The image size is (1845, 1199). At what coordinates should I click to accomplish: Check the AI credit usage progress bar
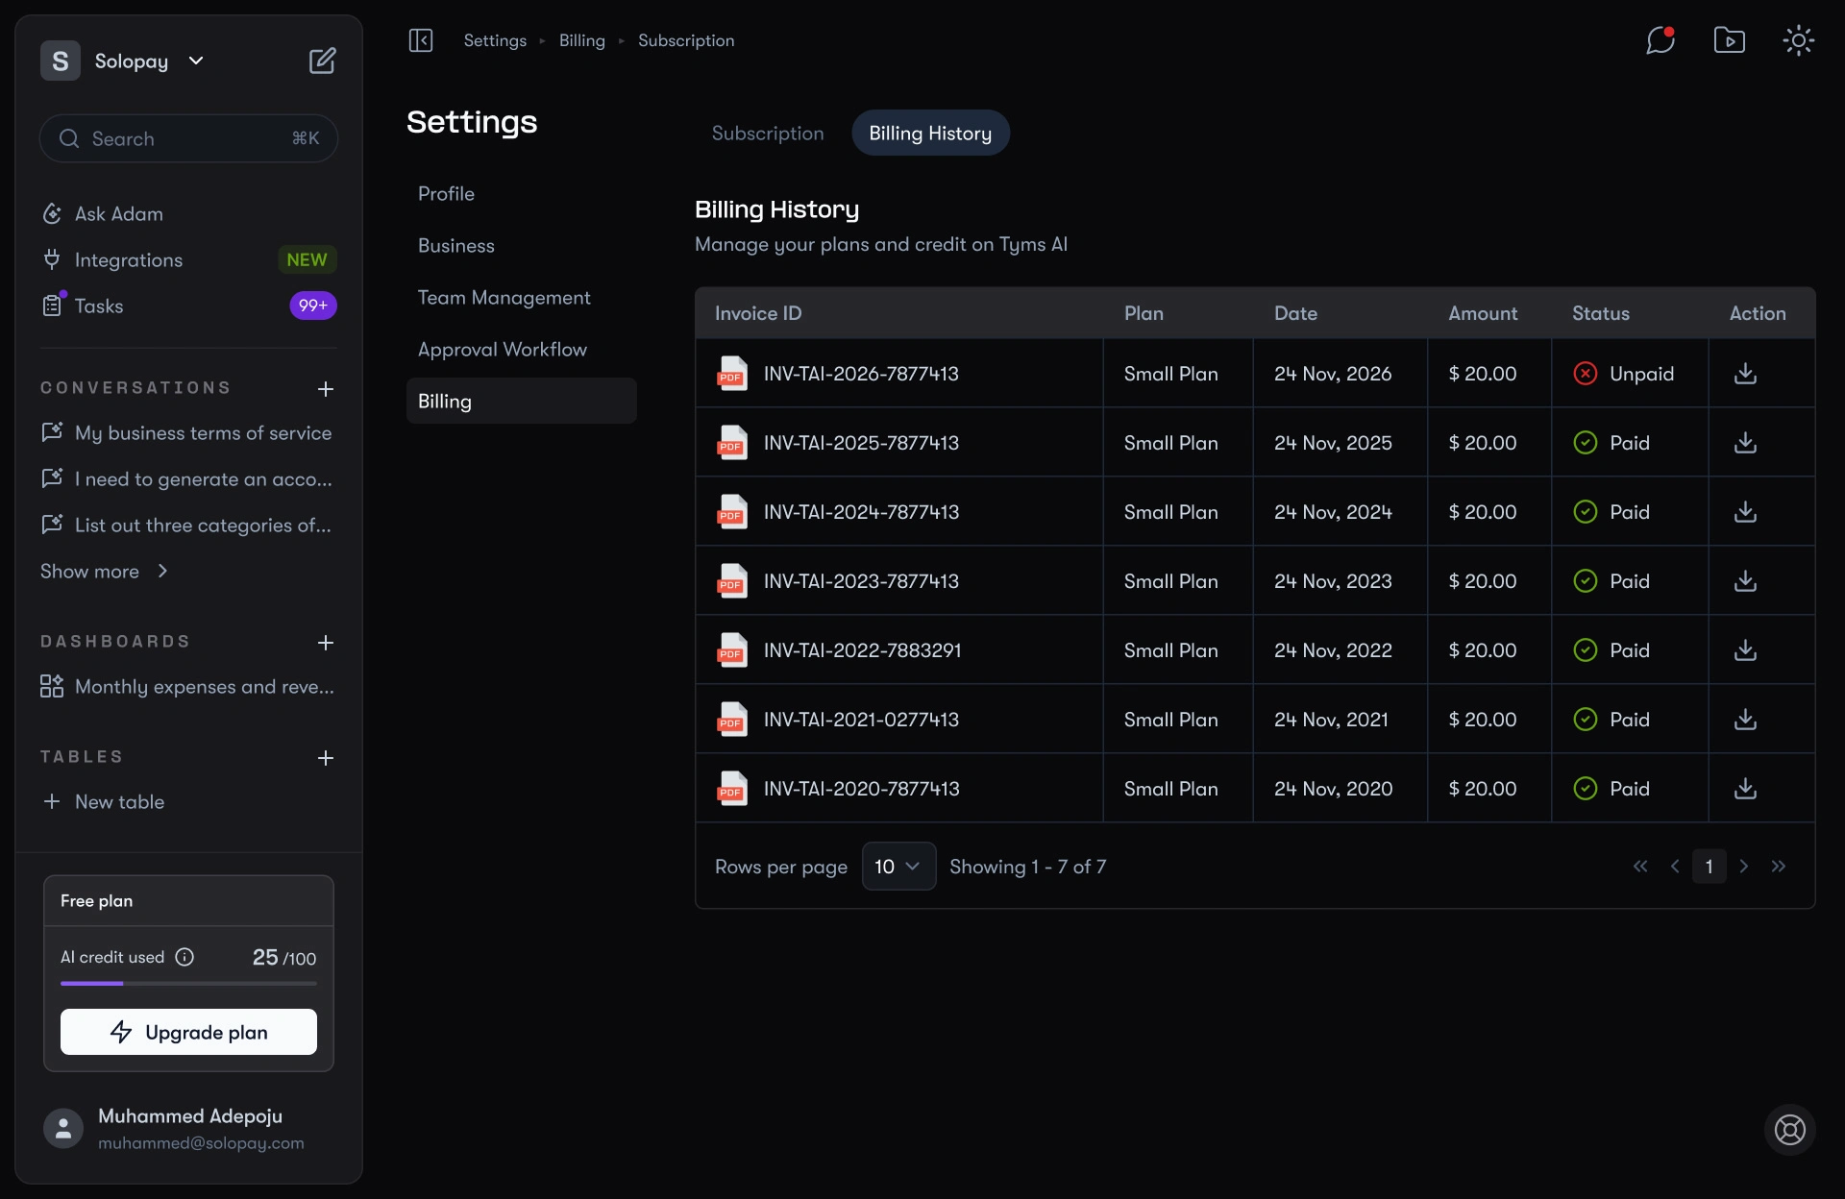click(x=188, y=983)
